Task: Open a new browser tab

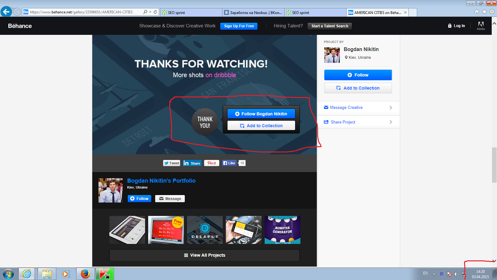Action: [413, 12]
